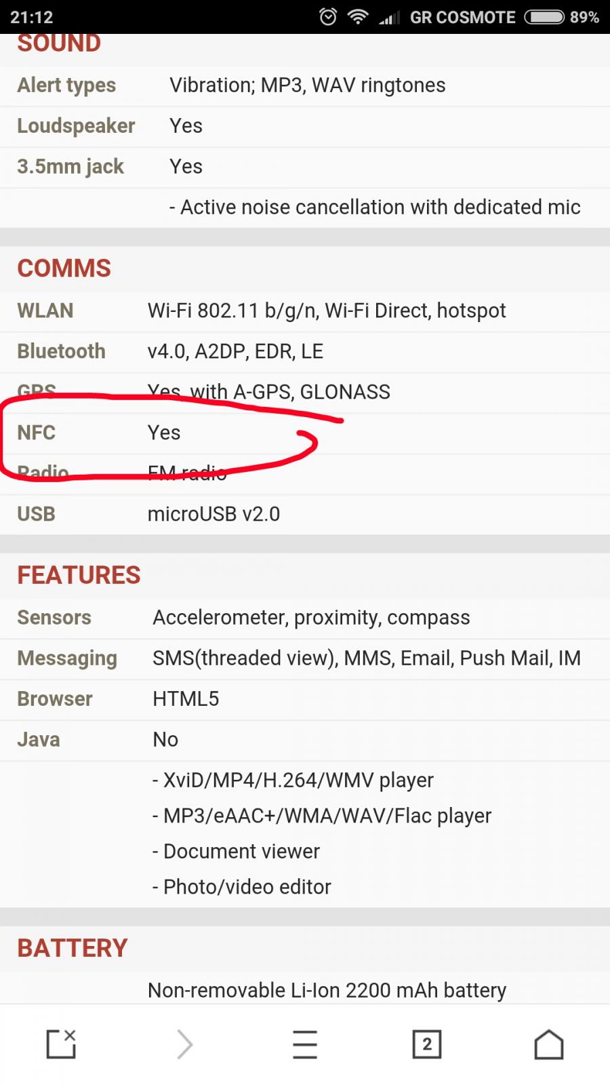This screenshot has height=1085, width=610.
Task: Tap the cellular signal strength icon
Action: point(390,18)
